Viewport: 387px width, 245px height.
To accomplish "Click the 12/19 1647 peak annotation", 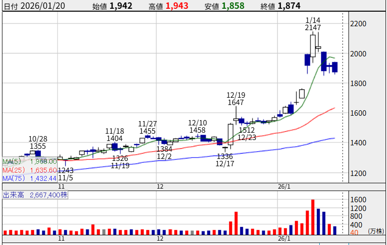I will point(235,99).
